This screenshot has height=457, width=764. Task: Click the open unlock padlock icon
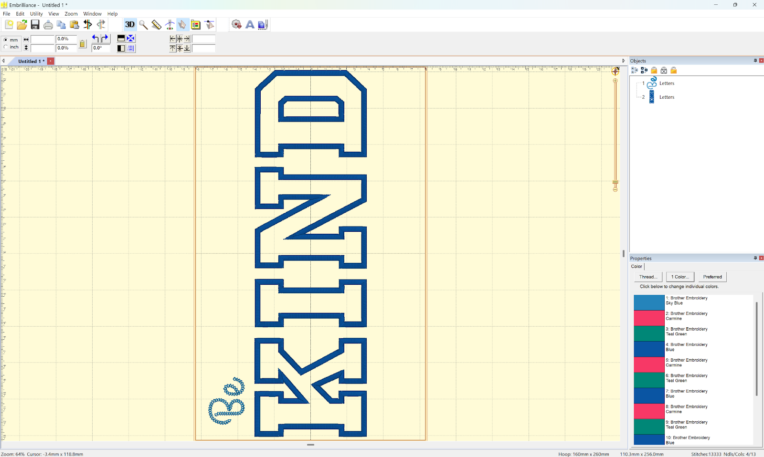point(674,70)
